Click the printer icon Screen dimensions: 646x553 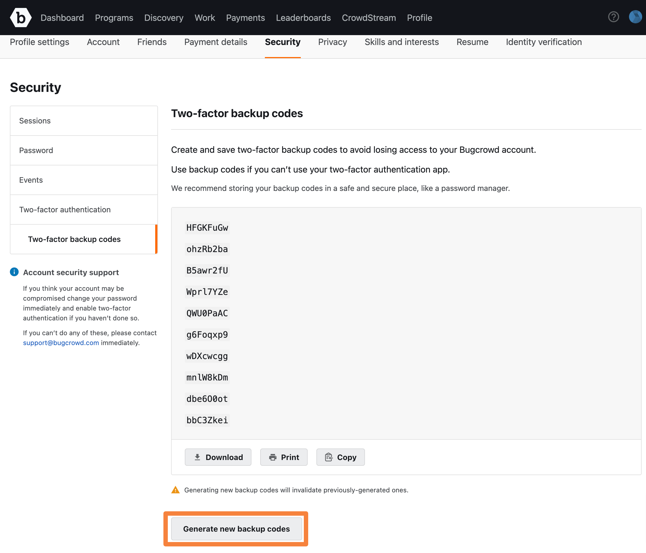pos(273,457)
